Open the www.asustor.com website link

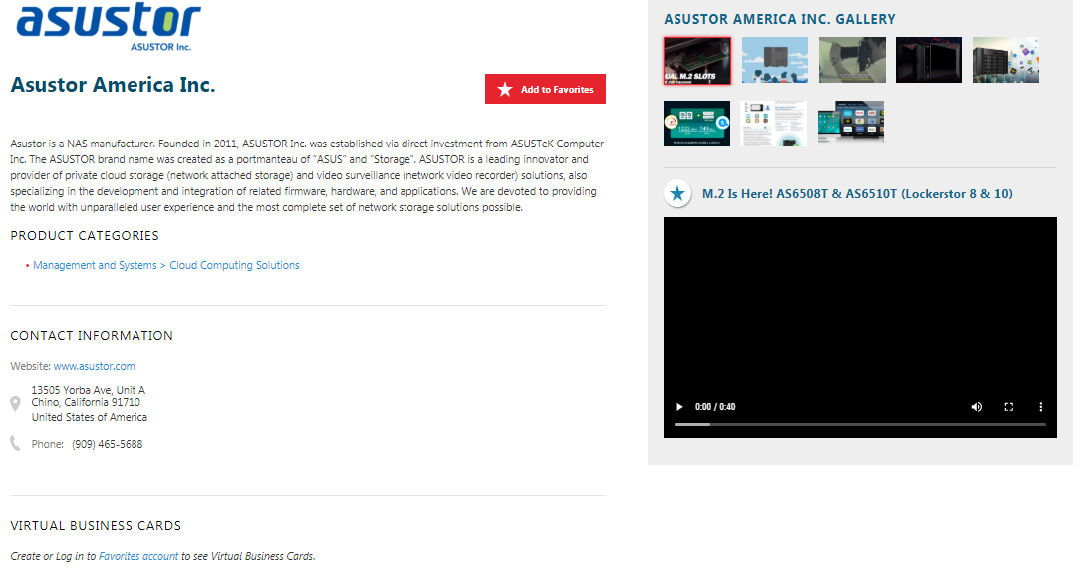pyautogui.click(x=94, y=366)
